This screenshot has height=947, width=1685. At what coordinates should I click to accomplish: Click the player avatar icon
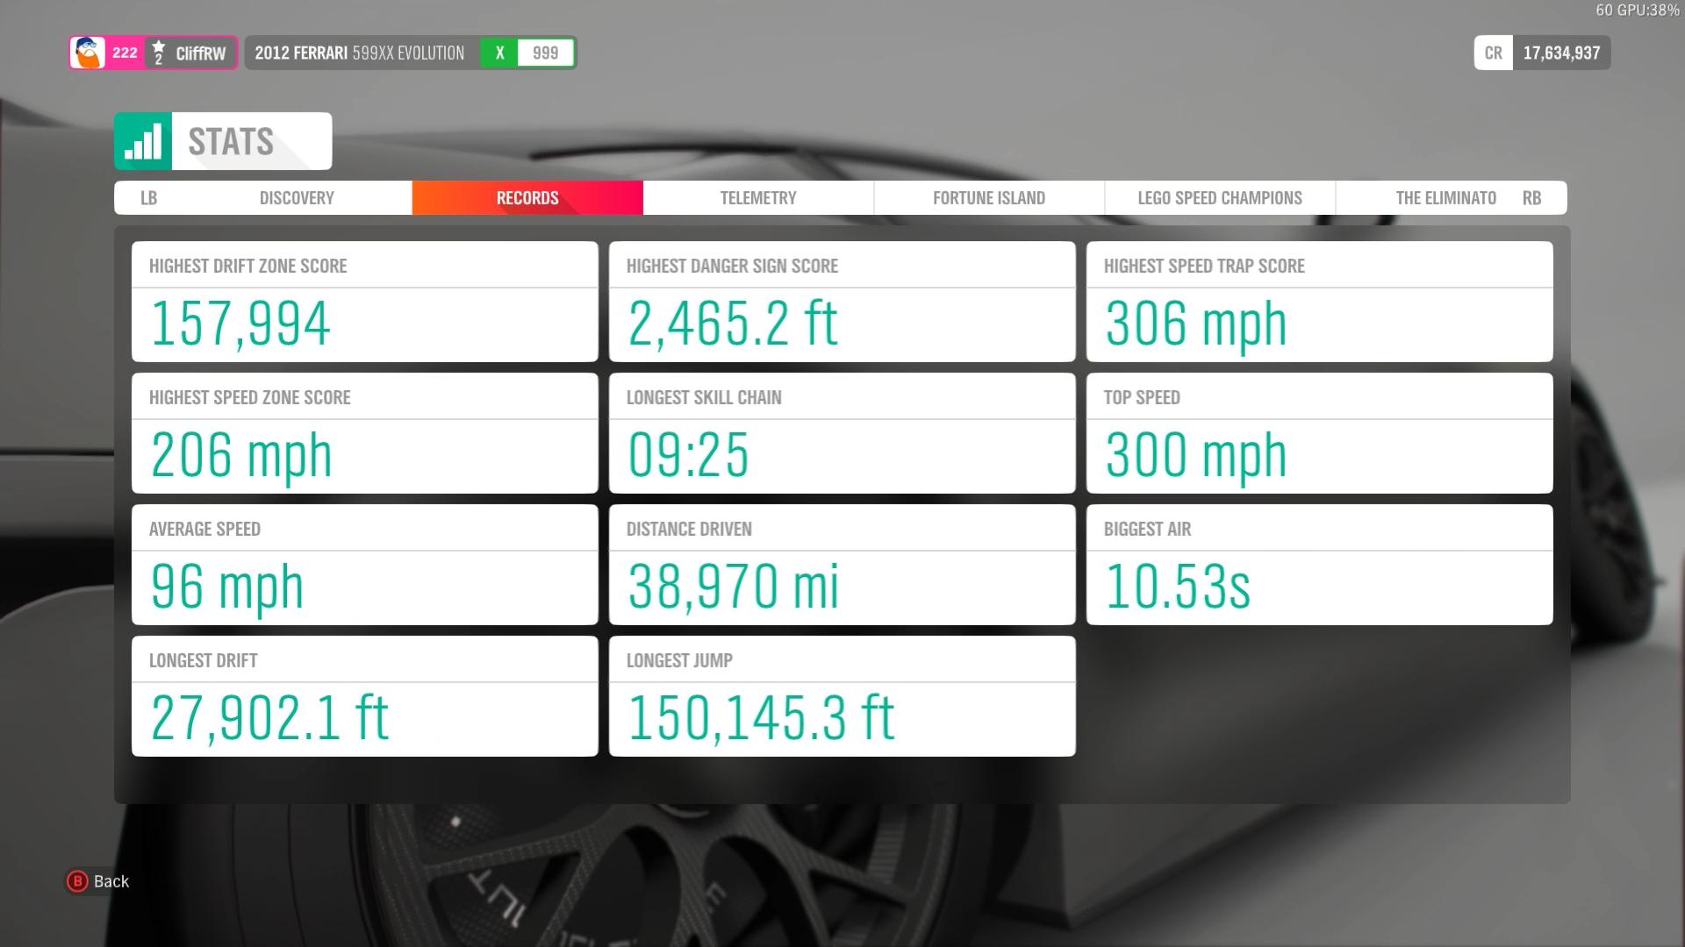(89, 53)
